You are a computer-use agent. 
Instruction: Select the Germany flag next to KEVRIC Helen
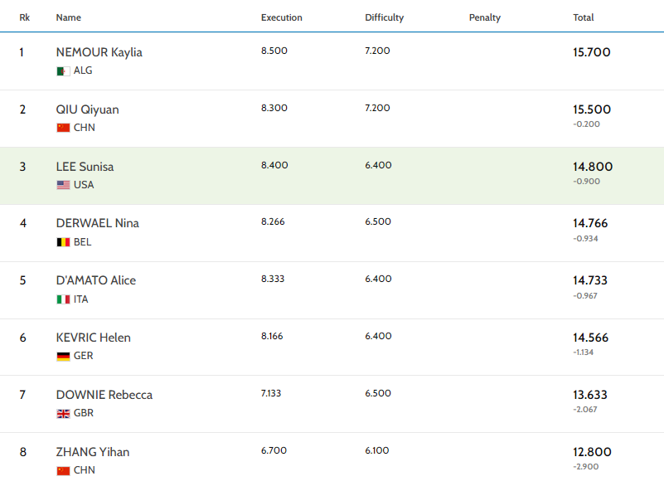pyautogui.click(x=62, y=356)
